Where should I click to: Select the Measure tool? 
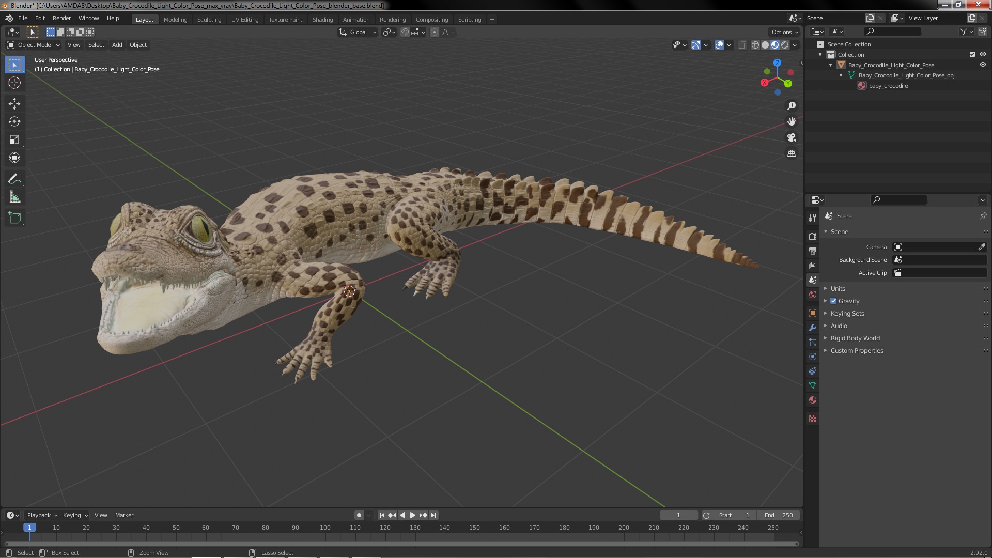14,197
